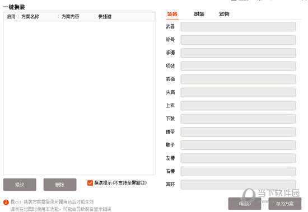Select the 头肩 equipment field

[238, 92]
